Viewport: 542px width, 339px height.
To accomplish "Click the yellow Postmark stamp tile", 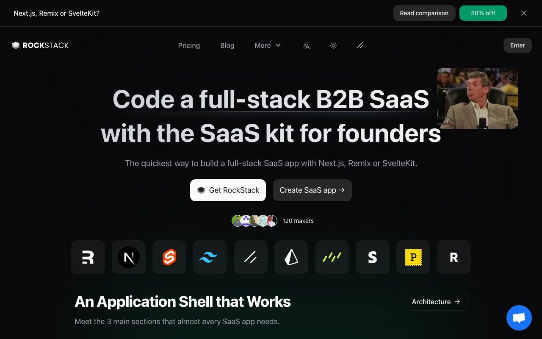I will (x=413, y=257).
